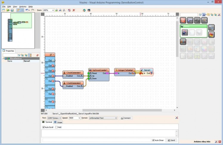The width and height of the screenshot is (223, 145).
Task: Click the Connect button
Action: (x=126, y=118)
